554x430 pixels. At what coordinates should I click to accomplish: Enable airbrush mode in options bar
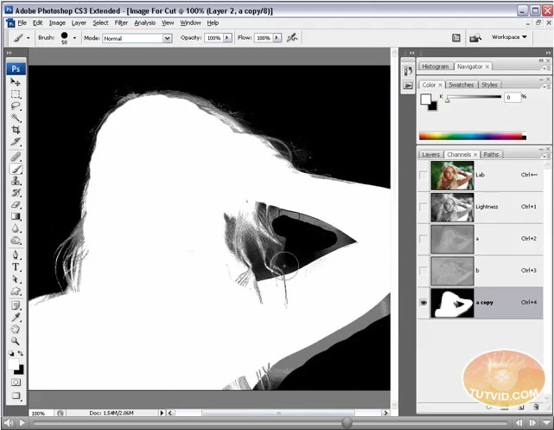click(x=292, y=38)
